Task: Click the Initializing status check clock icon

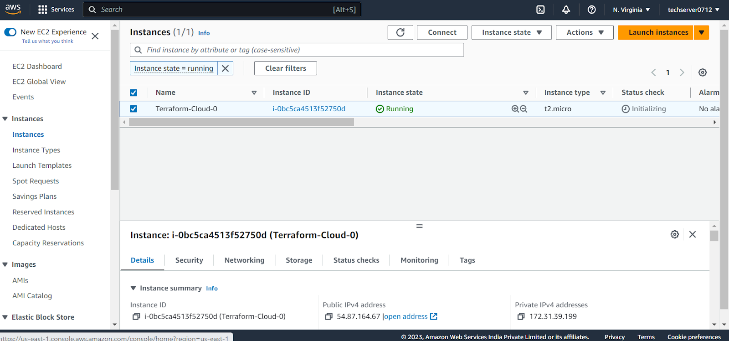Action: point(626,109)
